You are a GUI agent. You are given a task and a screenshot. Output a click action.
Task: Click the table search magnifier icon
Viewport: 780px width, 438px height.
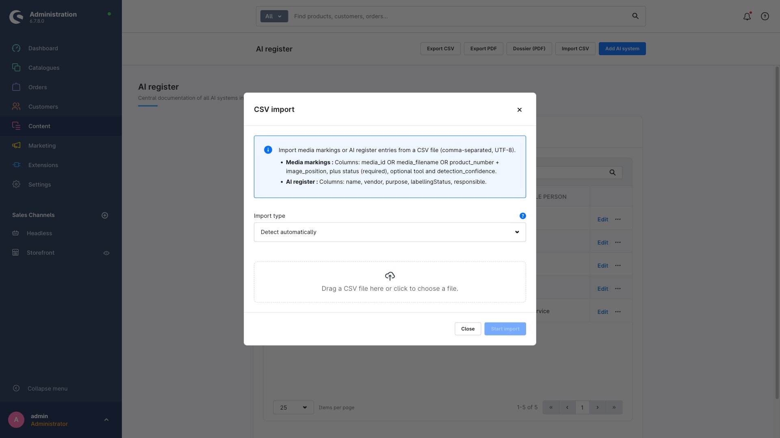click(613, 173)
